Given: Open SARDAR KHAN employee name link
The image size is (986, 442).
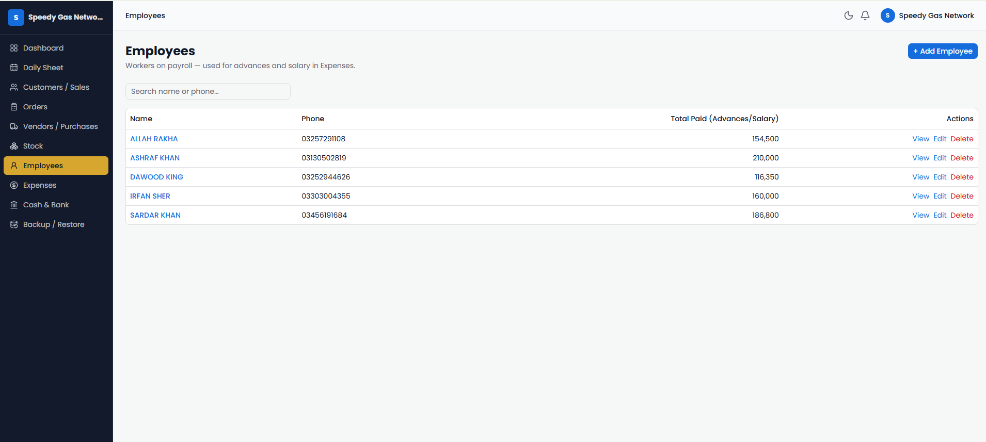Looking at the screenshot, I should pos(155,215).
